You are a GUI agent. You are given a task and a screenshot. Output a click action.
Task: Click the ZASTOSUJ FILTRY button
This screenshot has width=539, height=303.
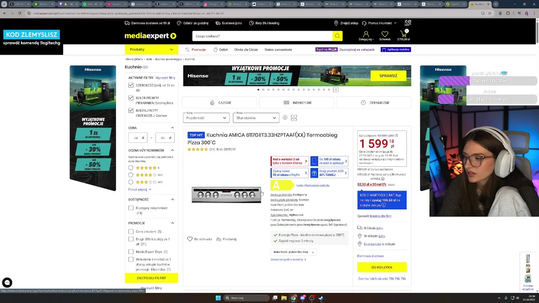(151, 278)
